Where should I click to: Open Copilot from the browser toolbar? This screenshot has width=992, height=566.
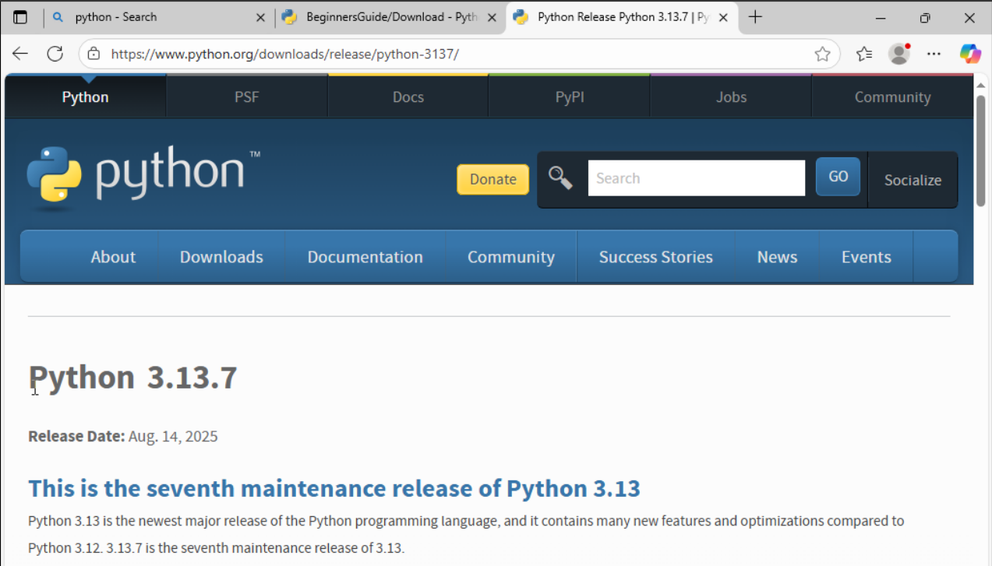tap(969, 53)
